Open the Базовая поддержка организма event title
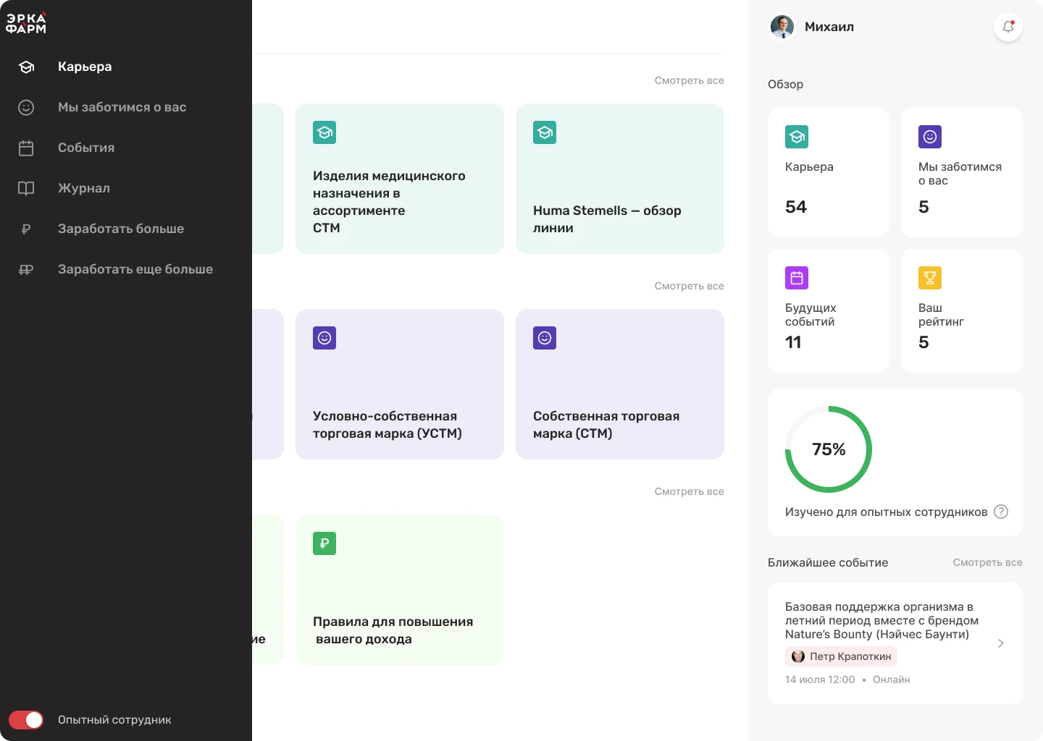1043x741 pixels. [881, 620]
